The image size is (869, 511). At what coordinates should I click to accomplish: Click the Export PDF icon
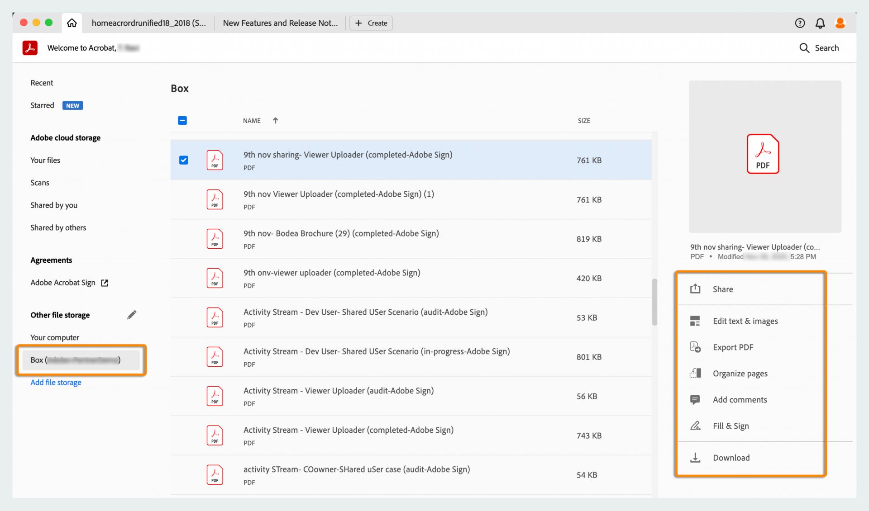point(695,347)
